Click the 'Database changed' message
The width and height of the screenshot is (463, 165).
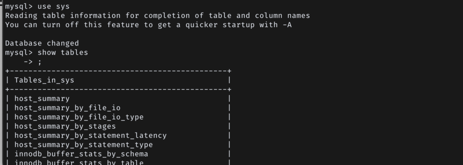pos(42,43)
